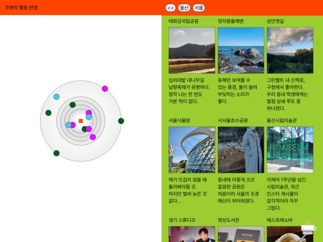323x242 pixels.
Task: Open the 태화강국립공원 photo
Action: (x=192, y=50)
